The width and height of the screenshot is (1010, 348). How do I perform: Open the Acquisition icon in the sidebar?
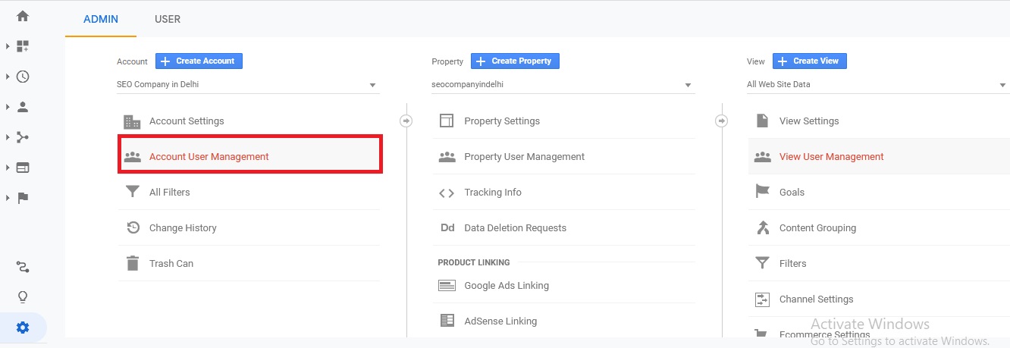[23, 137]
